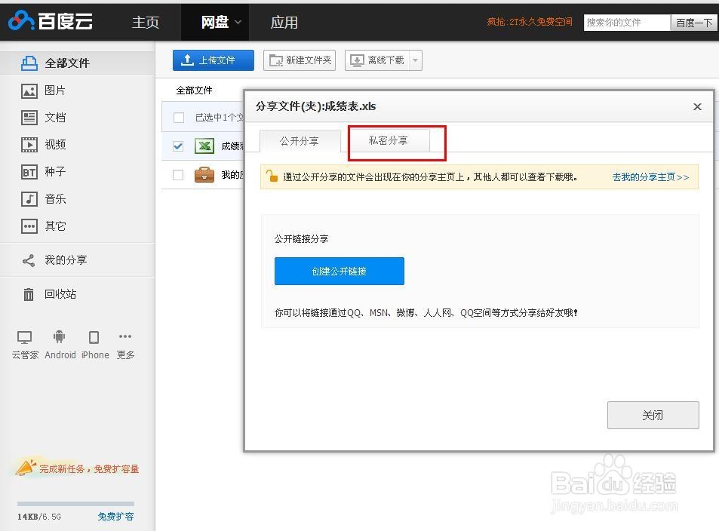Toggle the first row's selection checkbox

coord(177,117)
